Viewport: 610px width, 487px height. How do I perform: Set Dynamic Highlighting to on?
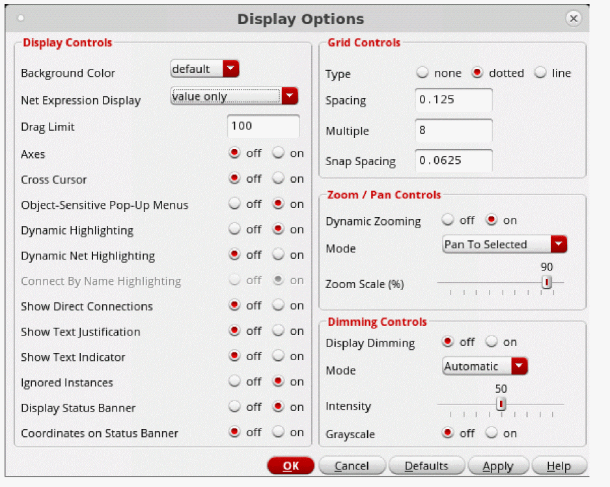tap(278, 229)
